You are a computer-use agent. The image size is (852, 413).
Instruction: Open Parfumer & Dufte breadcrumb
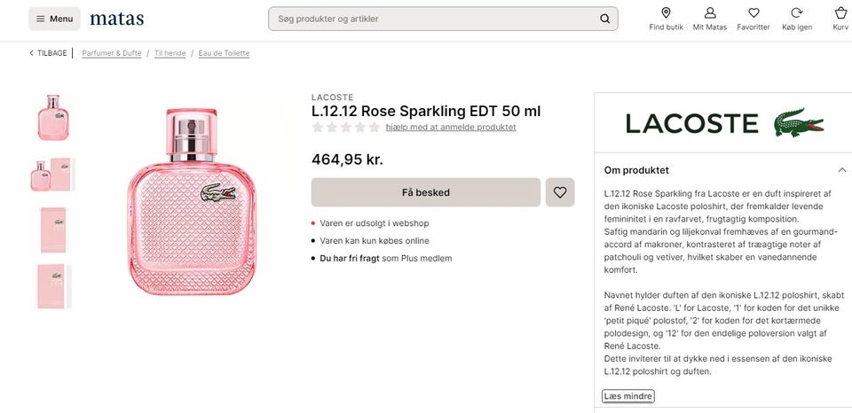click(x=112, y=53)
